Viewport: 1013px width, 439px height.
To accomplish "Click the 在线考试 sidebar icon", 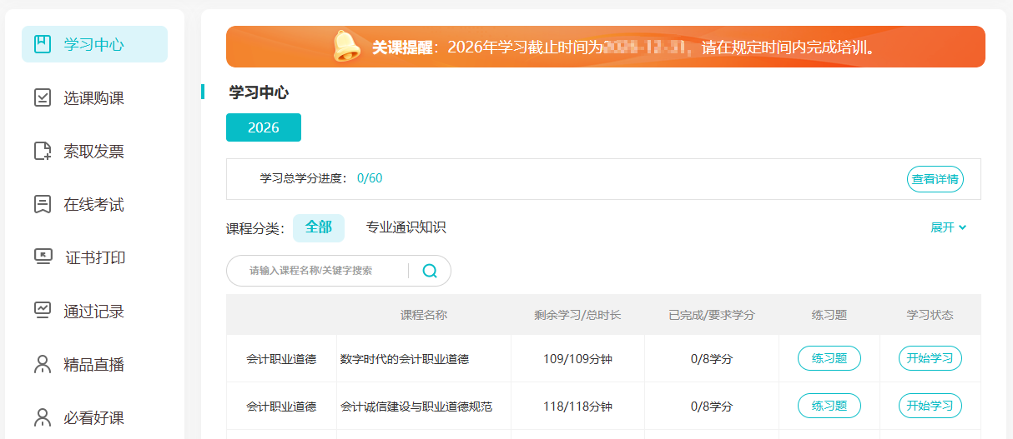I will click(43, 204).
